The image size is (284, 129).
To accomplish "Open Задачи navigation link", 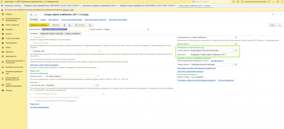I will (43, 20).
